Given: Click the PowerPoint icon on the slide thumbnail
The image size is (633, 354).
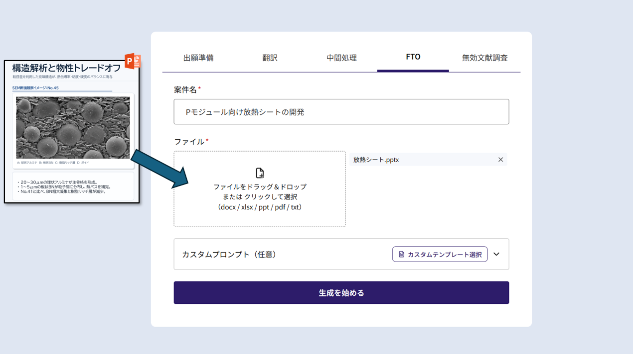Looking at the screenshot, I should 133,61.
